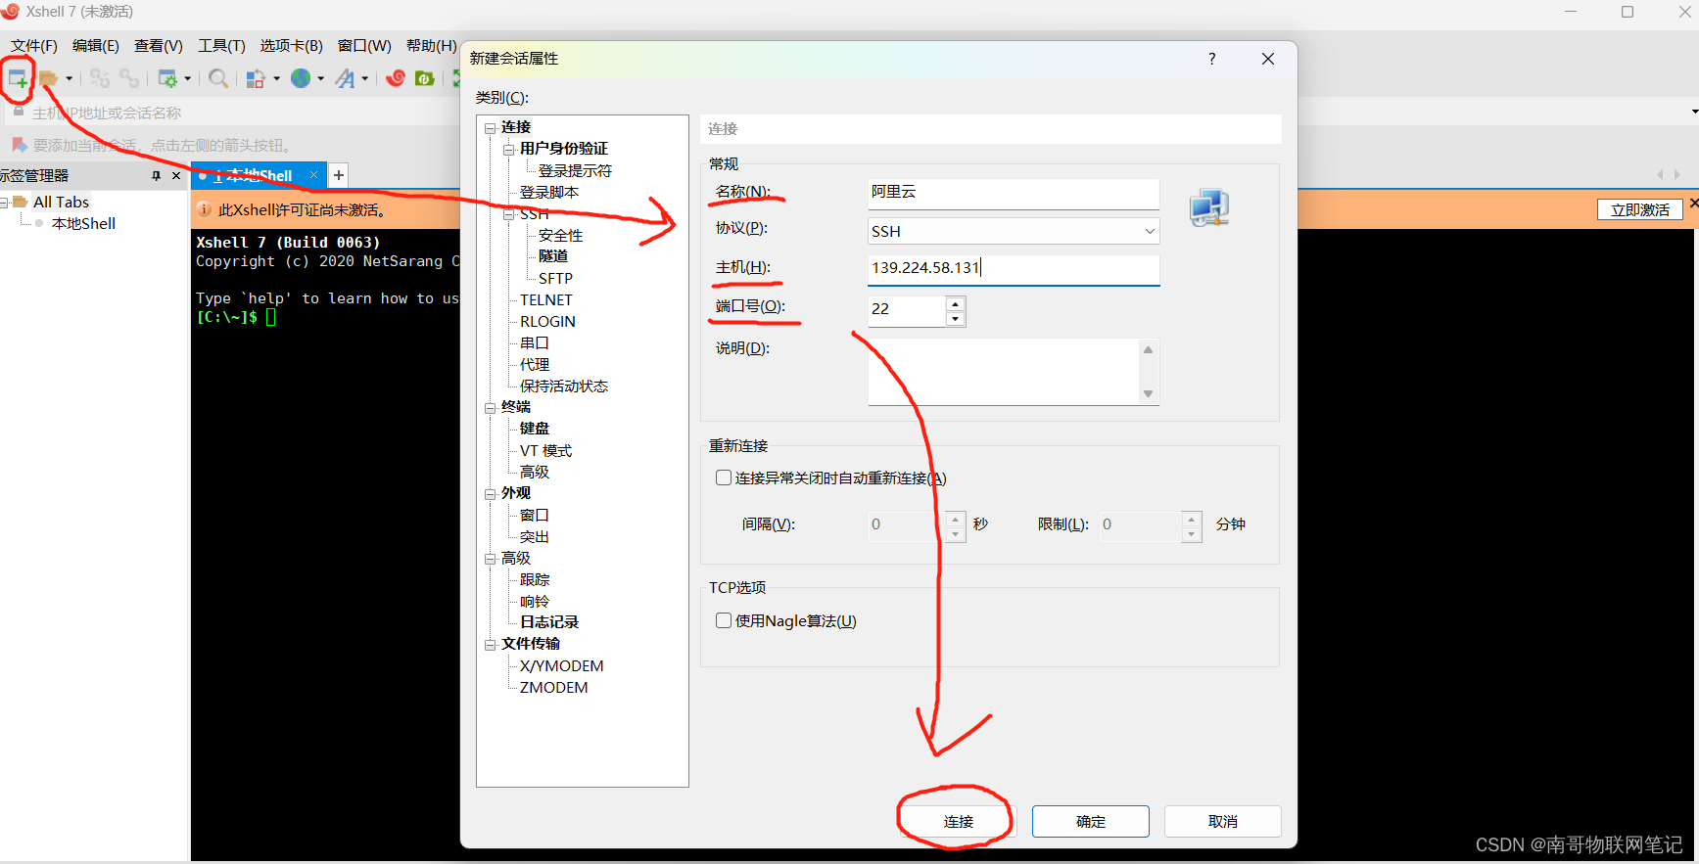Select TELNET in the category tree
Image resolution: width=1699 pixels, height=864 pixels.
pyautogui.click(x=546, y=300)
